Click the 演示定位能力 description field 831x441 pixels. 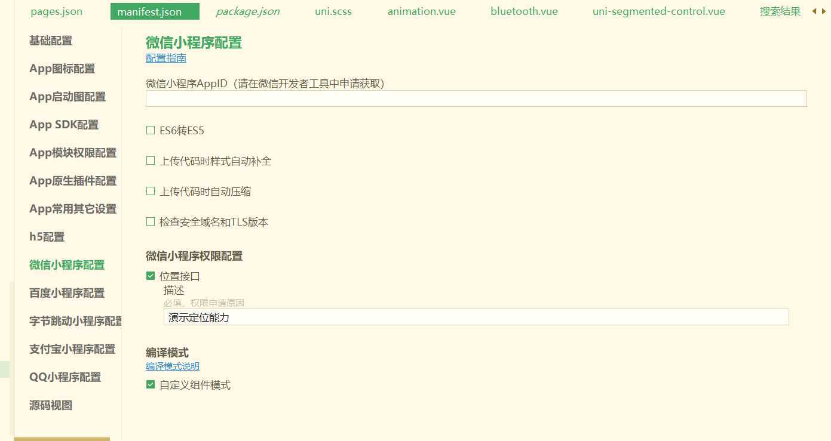(476, 317)
